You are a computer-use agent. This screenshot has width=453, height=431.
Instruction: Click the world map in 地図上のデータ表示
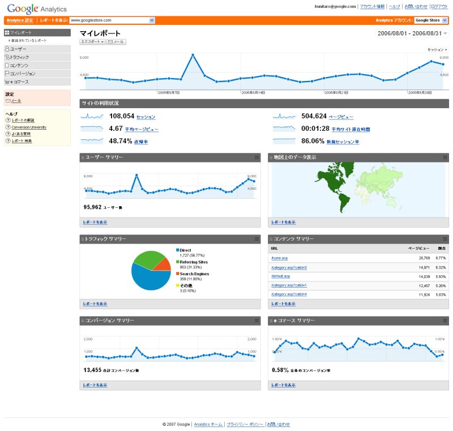[358, 190]
